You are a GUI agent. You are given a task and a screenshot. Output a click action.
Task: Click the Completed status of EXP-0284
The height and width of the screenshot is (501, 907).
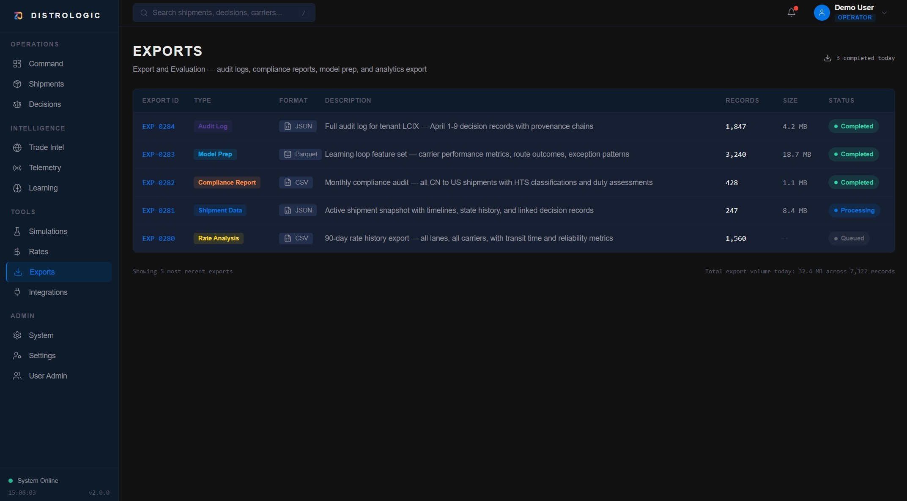click(x=853, y=126)
